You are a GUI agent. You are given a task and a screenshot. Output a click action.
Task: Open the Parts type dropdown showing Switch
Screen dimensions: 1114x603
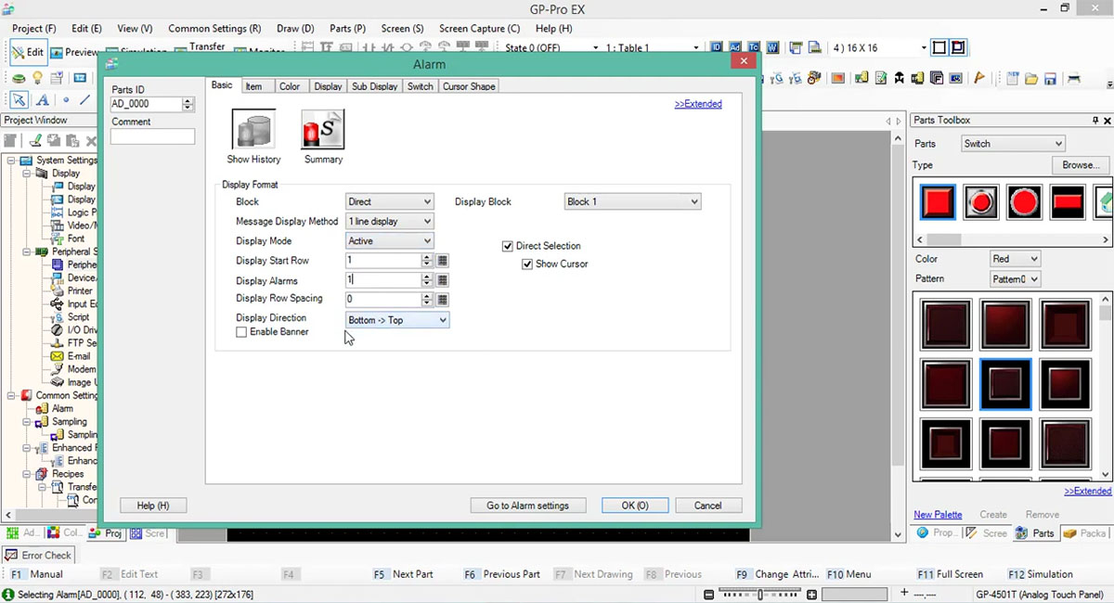coord(1012,144)
